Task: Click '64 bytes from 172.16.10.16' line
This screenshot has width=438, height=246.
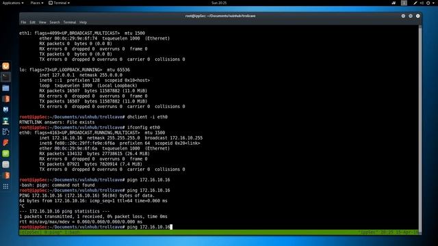Action: [93, 201]
